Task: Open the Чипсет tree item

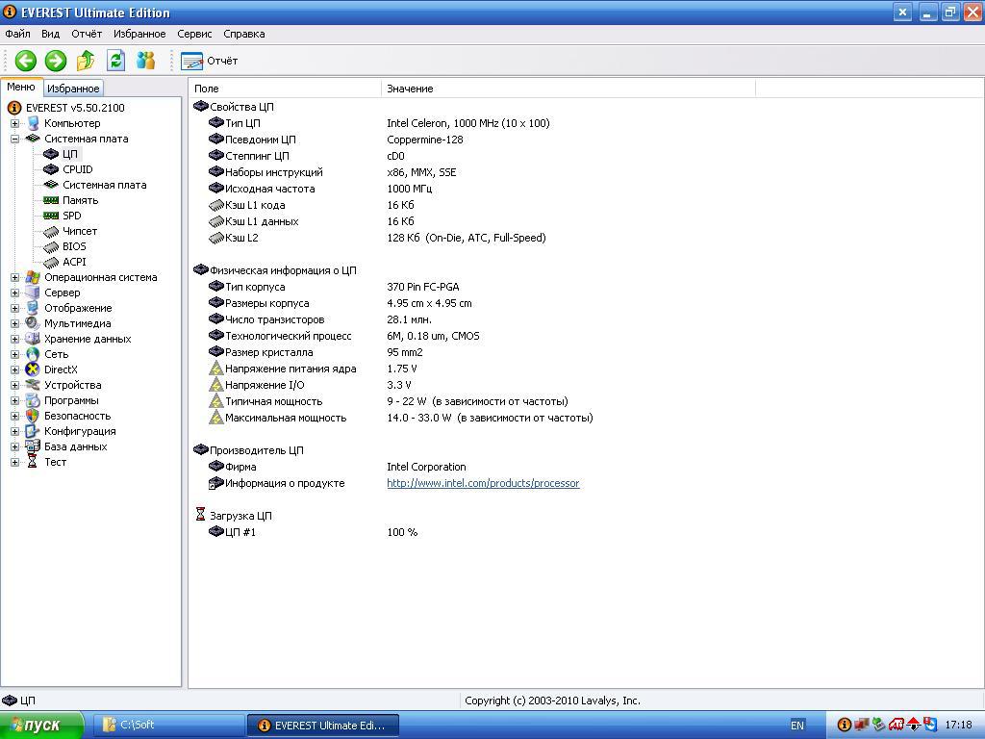Action: [x=79, y=231]
